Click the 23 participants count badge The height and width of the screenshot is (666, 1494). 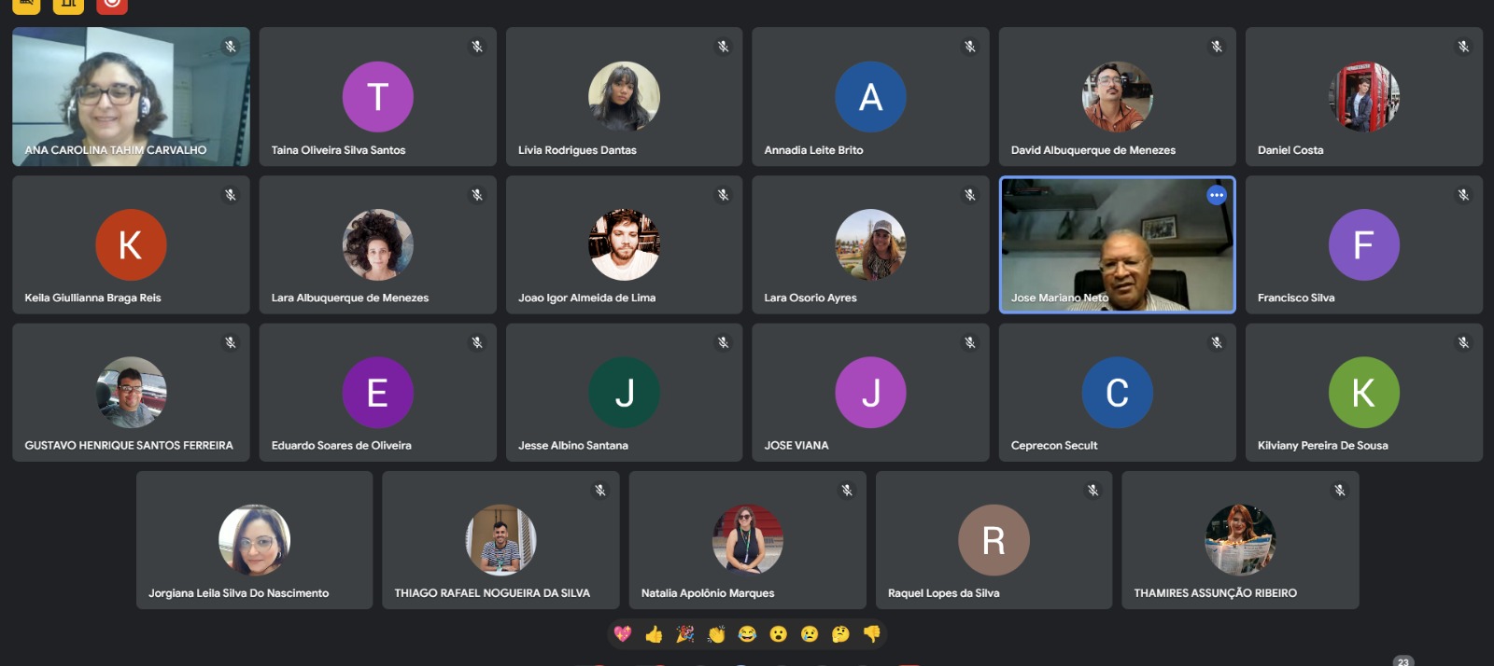tap(1402, 661)
